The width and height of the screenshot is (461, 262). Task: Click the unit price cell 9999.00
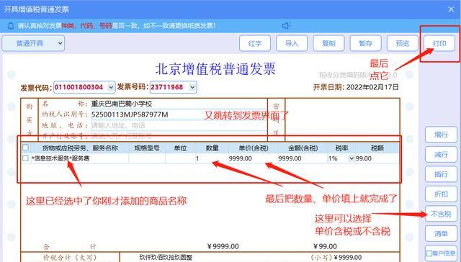tap(253, 158)
